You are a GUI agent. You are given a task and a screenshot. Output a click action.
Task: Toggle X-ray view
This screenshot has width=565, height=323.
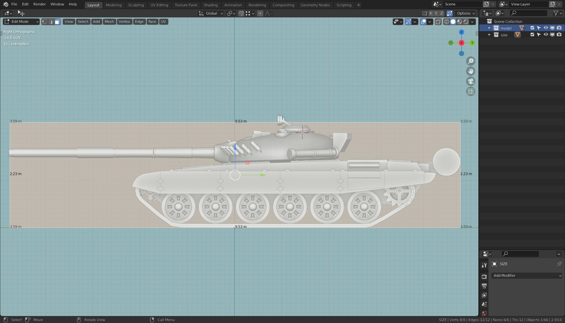click(438, 22)
